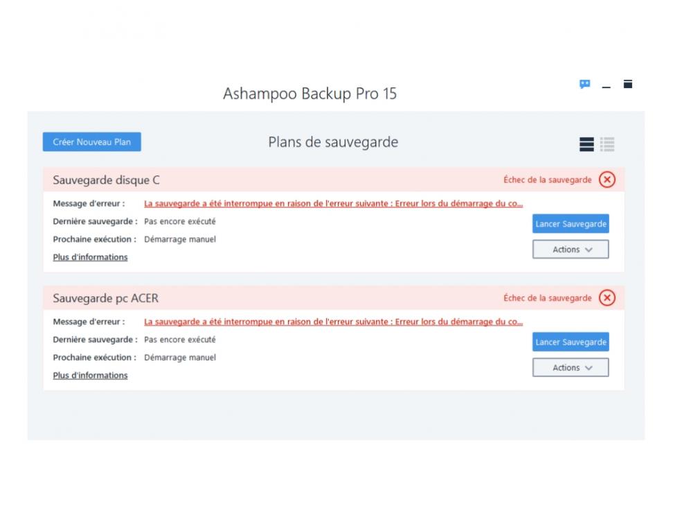This screenshot has height=520, width=673.
Task: Click Dernière sauvegarde label in pc ACER plan
Action: [x=95, y=340]
